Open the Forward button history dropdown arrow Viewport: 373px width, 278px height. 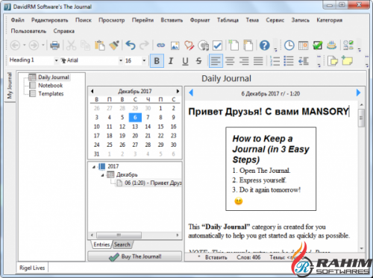(x=43, y=45)
